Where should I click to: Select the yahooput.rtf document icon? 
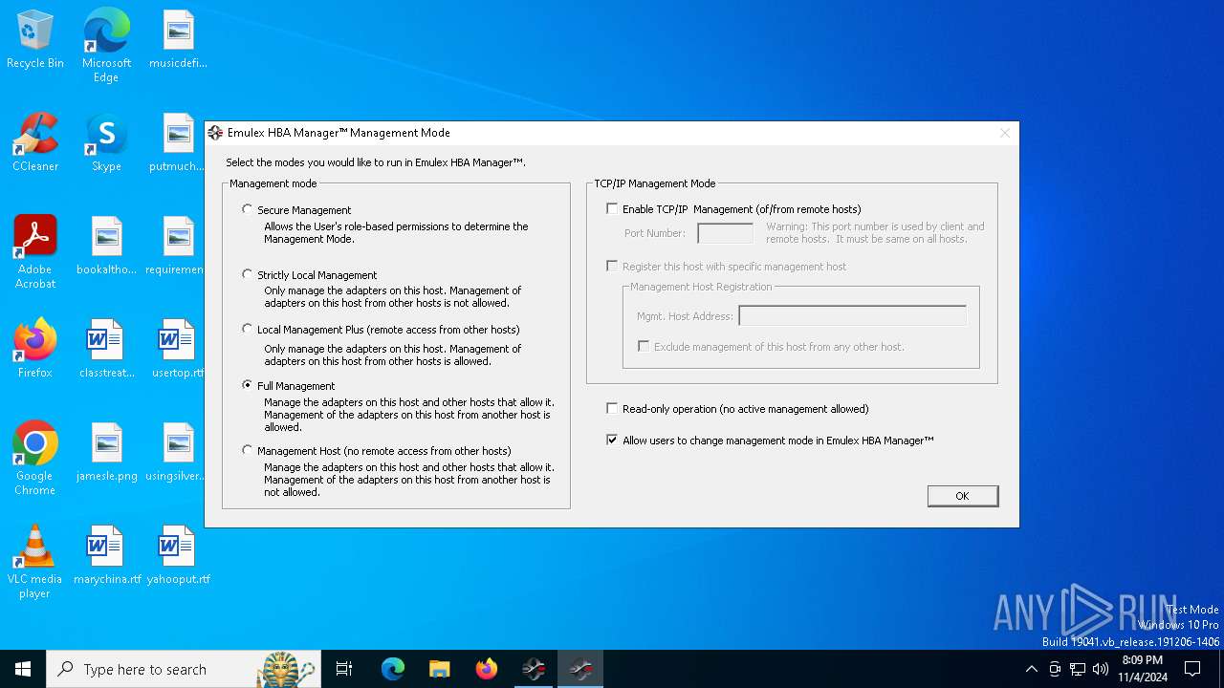click(178, 556)
